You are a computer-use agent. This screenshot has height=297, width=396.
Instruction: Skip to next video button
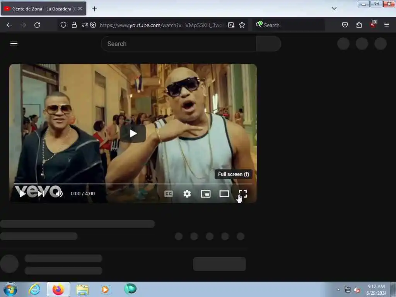point(41,194)
